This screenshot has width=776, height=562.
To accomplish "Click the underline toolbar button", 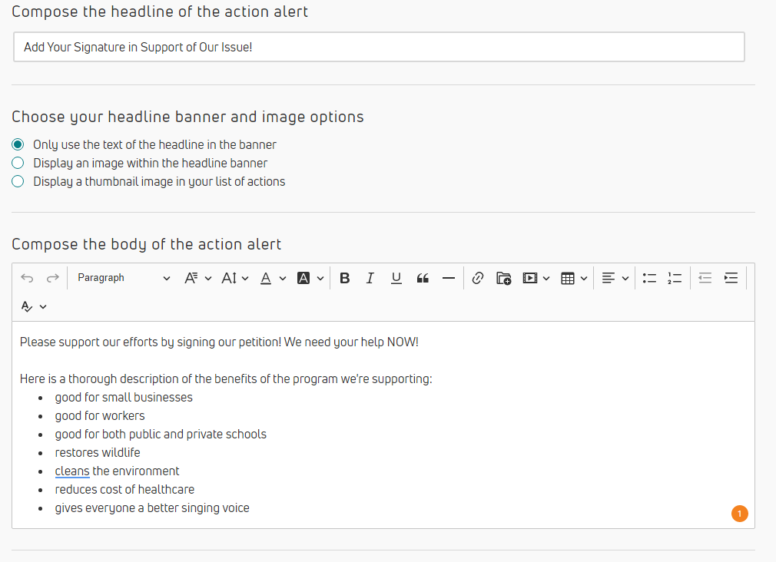I will pyautogui.click(x=396, y=278).
